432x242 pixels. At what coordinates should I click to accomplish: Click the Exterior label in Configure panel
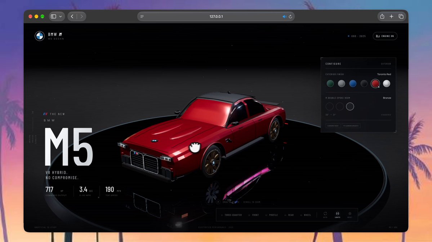[x=386, y=64]
